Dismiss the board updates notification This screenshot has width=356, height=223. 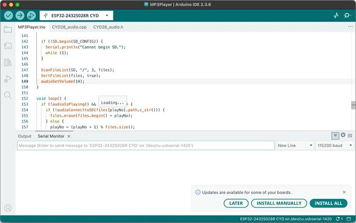(x=344, y=192)
